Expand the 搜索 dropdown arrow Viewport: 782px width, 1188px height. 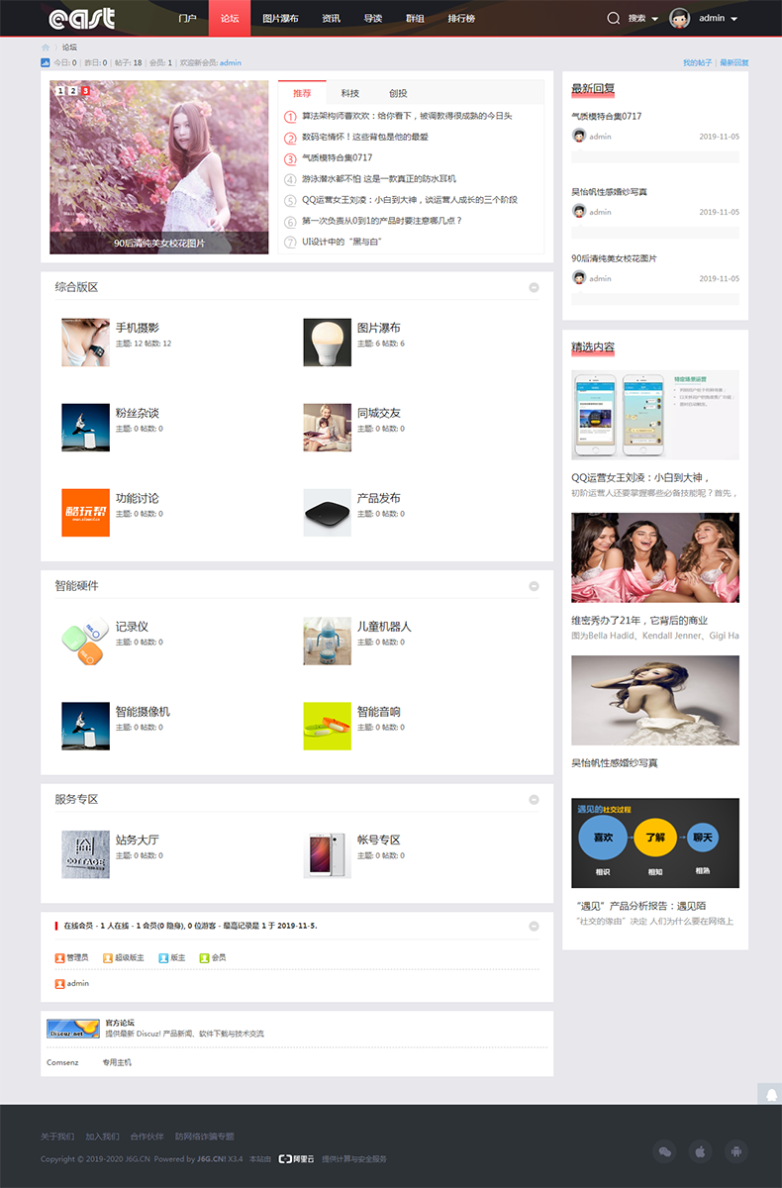click(654, 19)
